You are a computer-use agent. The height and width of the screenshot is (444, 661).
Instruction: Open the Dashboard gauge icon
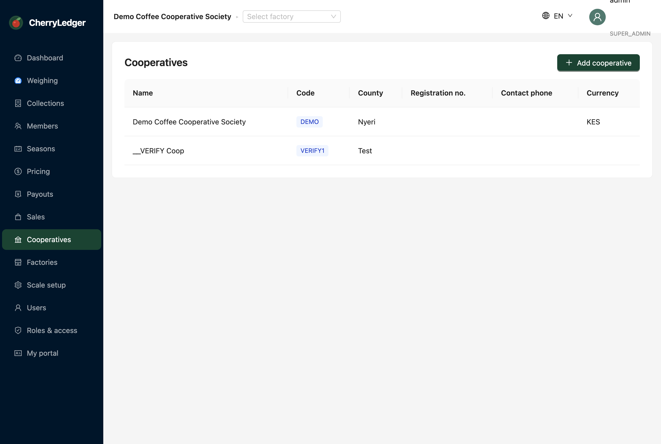click(18, 58)
